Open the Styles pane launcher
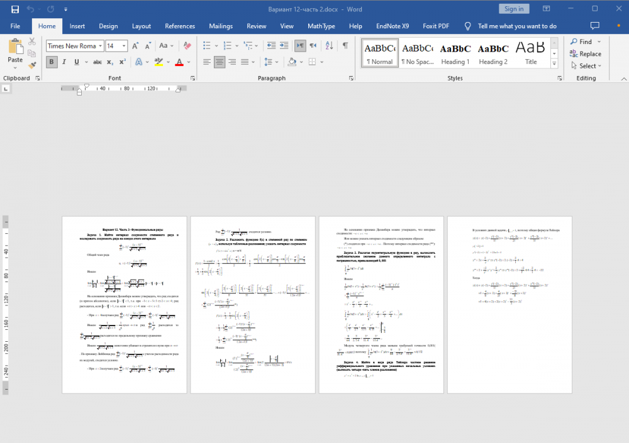Image resolution: width=629 pixels, height=443 pixels. (560, 78)
